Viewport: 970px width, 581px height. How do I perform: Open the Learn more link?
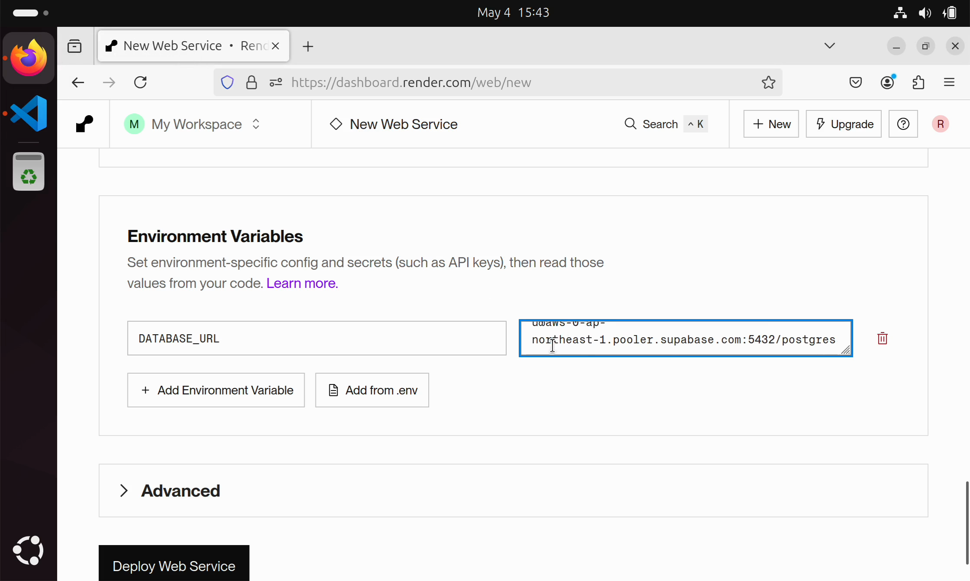(302, 283)
